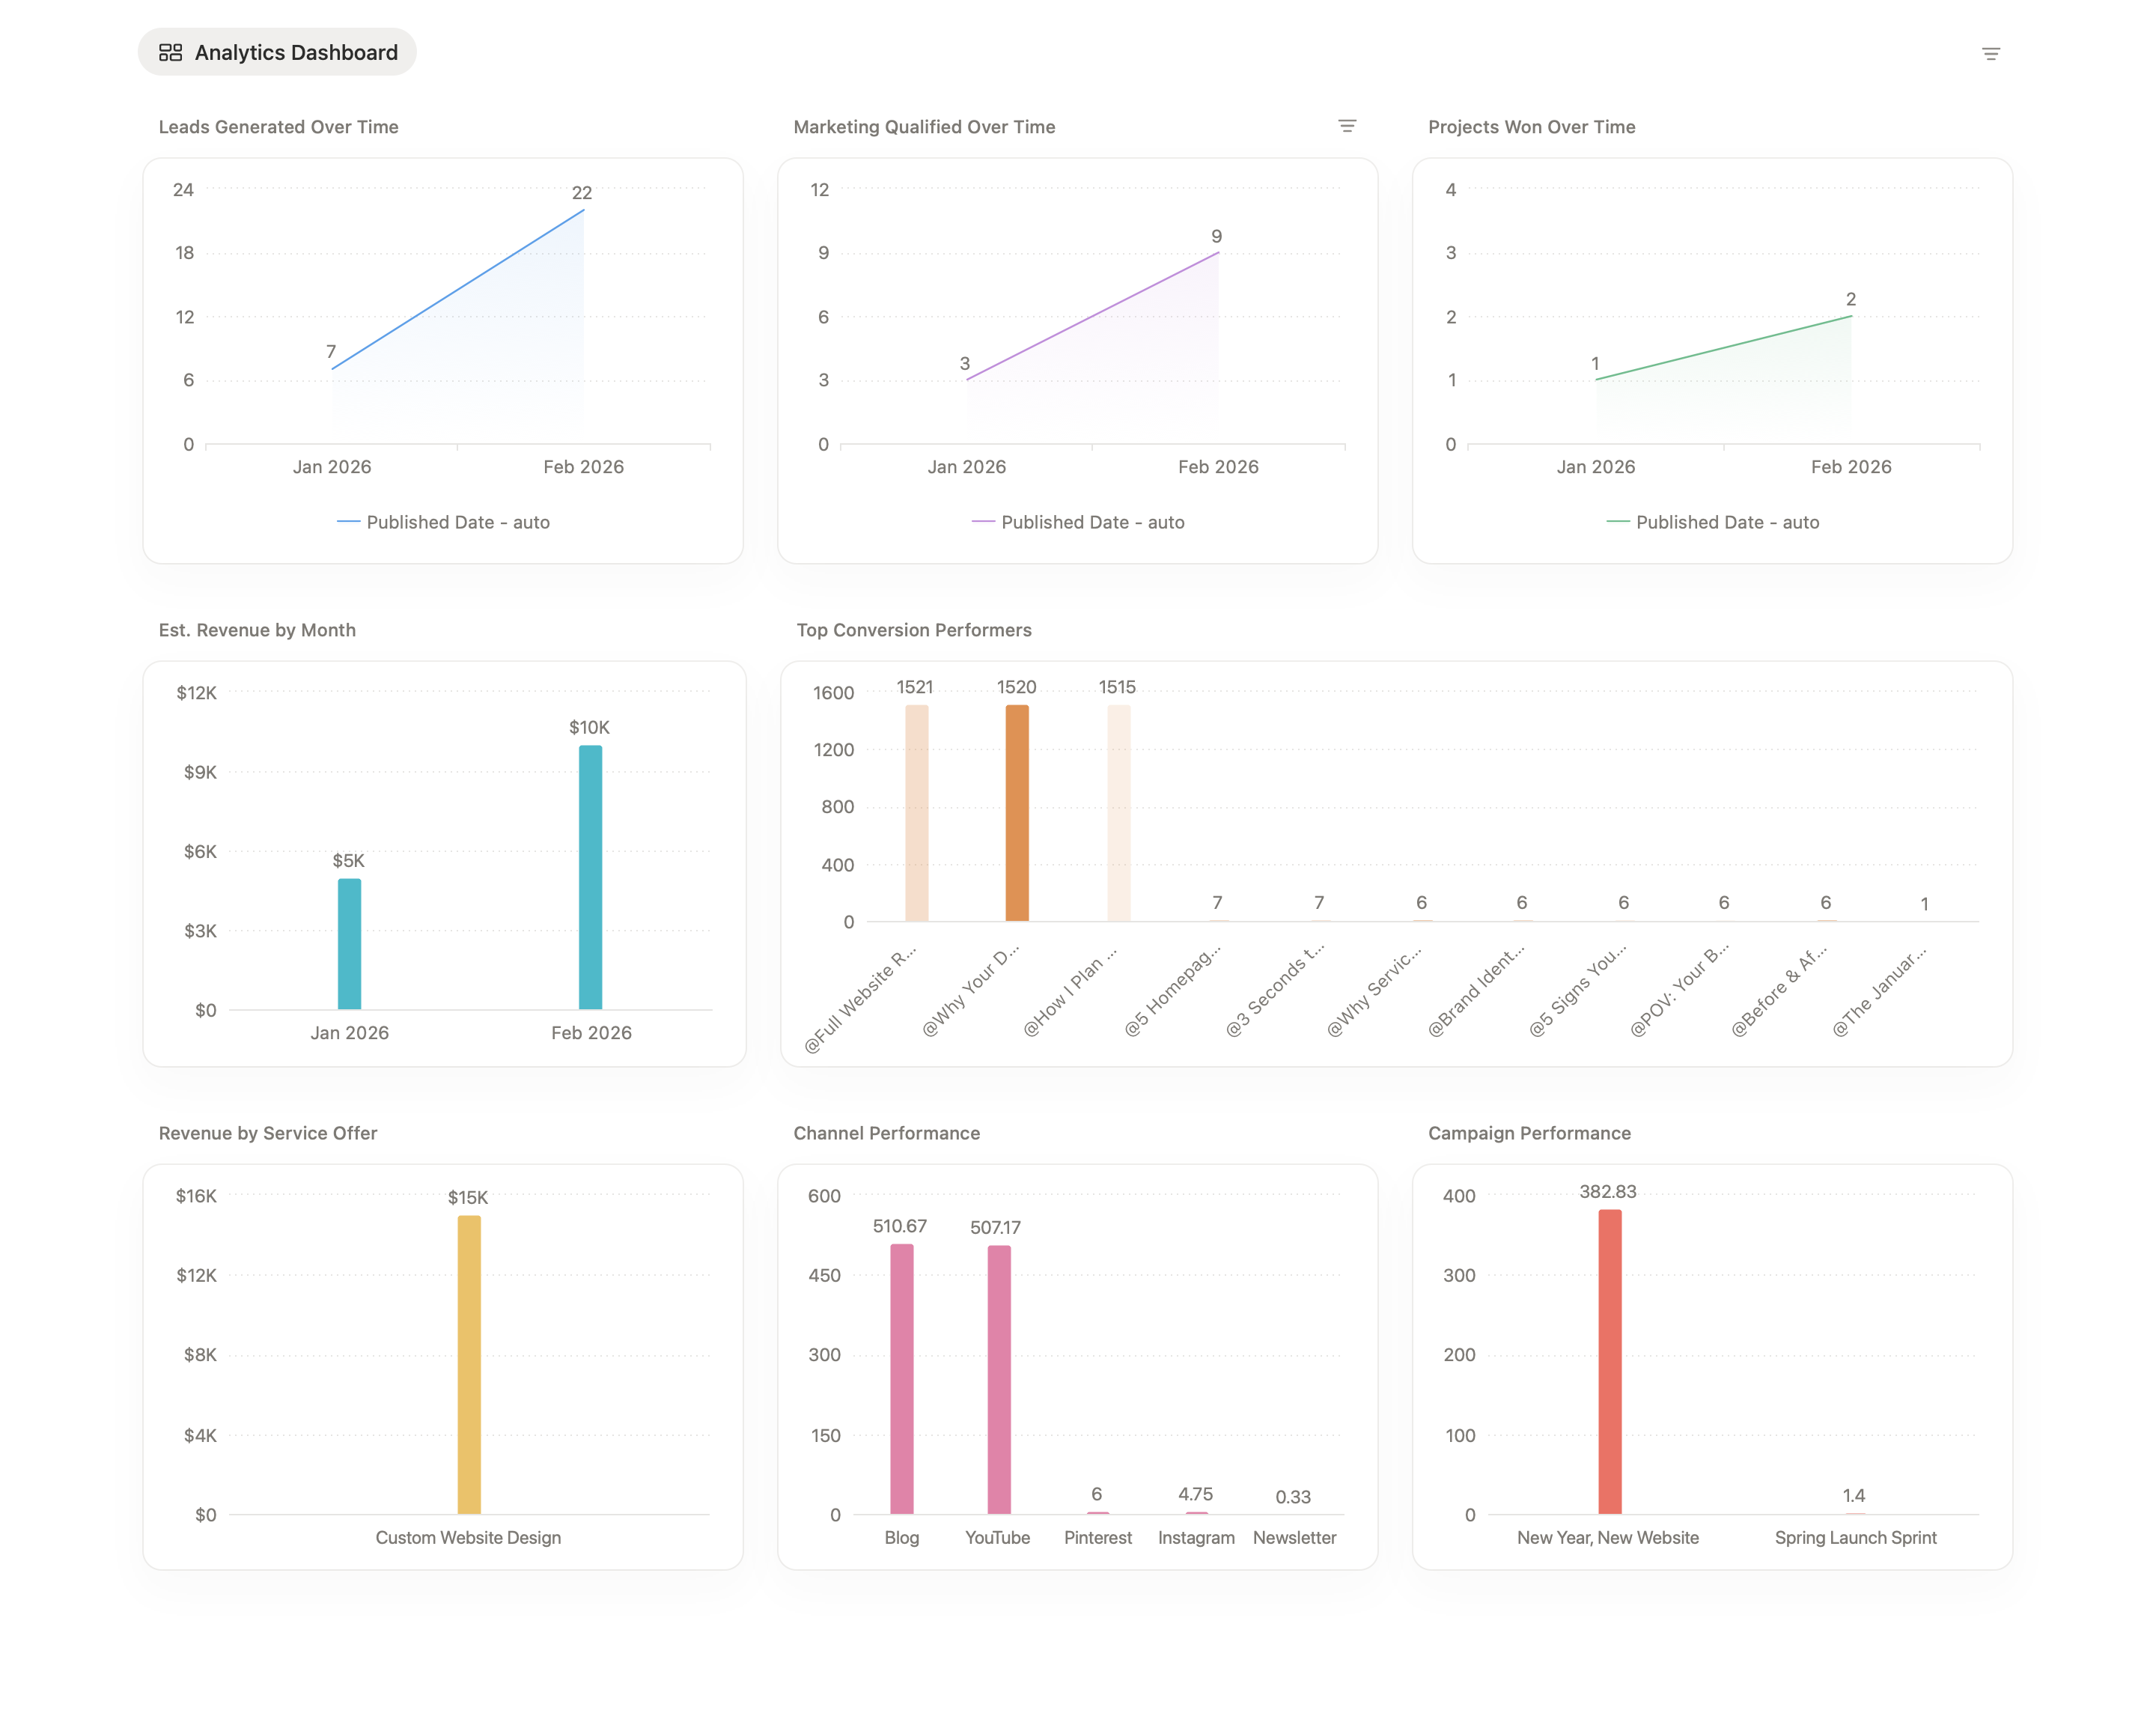Open the dashboard filter icon at top right
This screenshot has height=1728, width=2156.
[x=1990, y=54]
